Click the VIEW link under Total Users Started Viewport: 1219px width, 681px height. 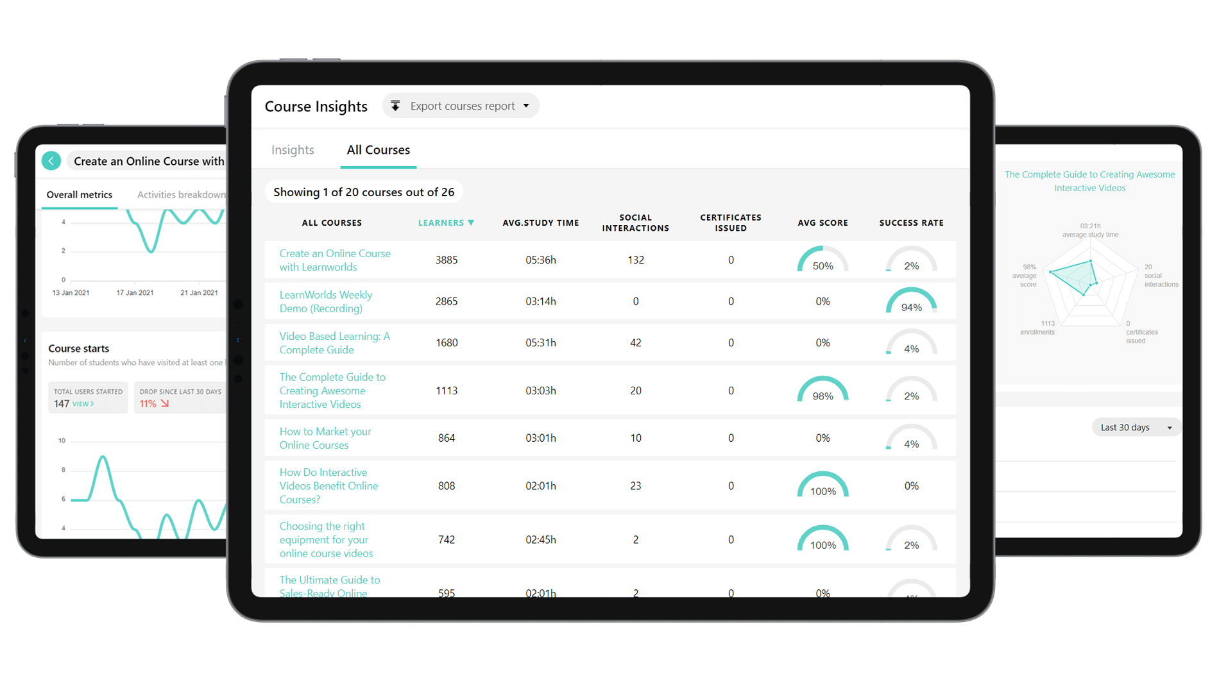(83, 404)
